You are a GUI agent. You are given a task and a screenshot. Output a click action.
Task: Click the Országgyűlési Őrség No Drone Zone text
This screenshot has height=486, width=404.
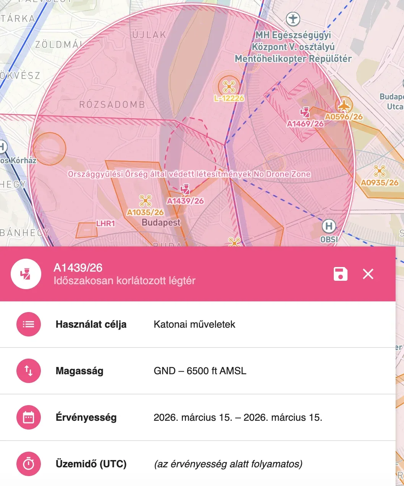pos(189,174)
